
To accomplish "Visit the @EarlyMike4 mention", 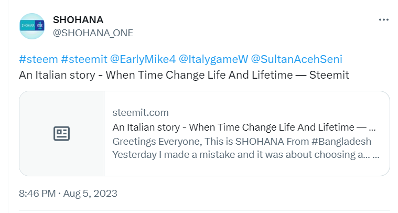I will coord(143,59).
